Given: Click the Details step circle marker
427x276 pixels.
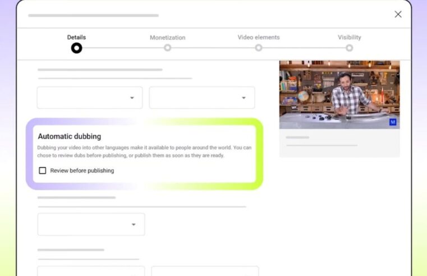Looking at the screenshot, I should [76, 48].
